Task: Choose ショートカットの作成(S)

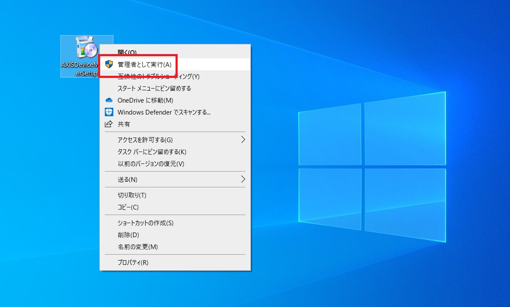Action: tap(175, 223)
